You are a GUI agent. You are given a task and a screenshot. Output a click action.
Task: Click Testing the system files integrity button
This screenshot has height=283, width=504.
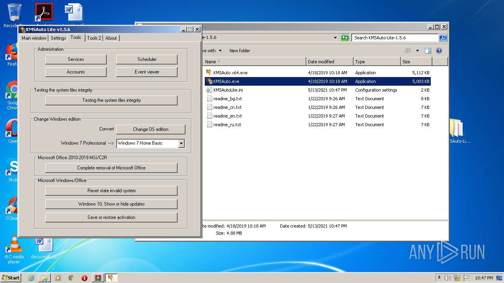point(111,100)
